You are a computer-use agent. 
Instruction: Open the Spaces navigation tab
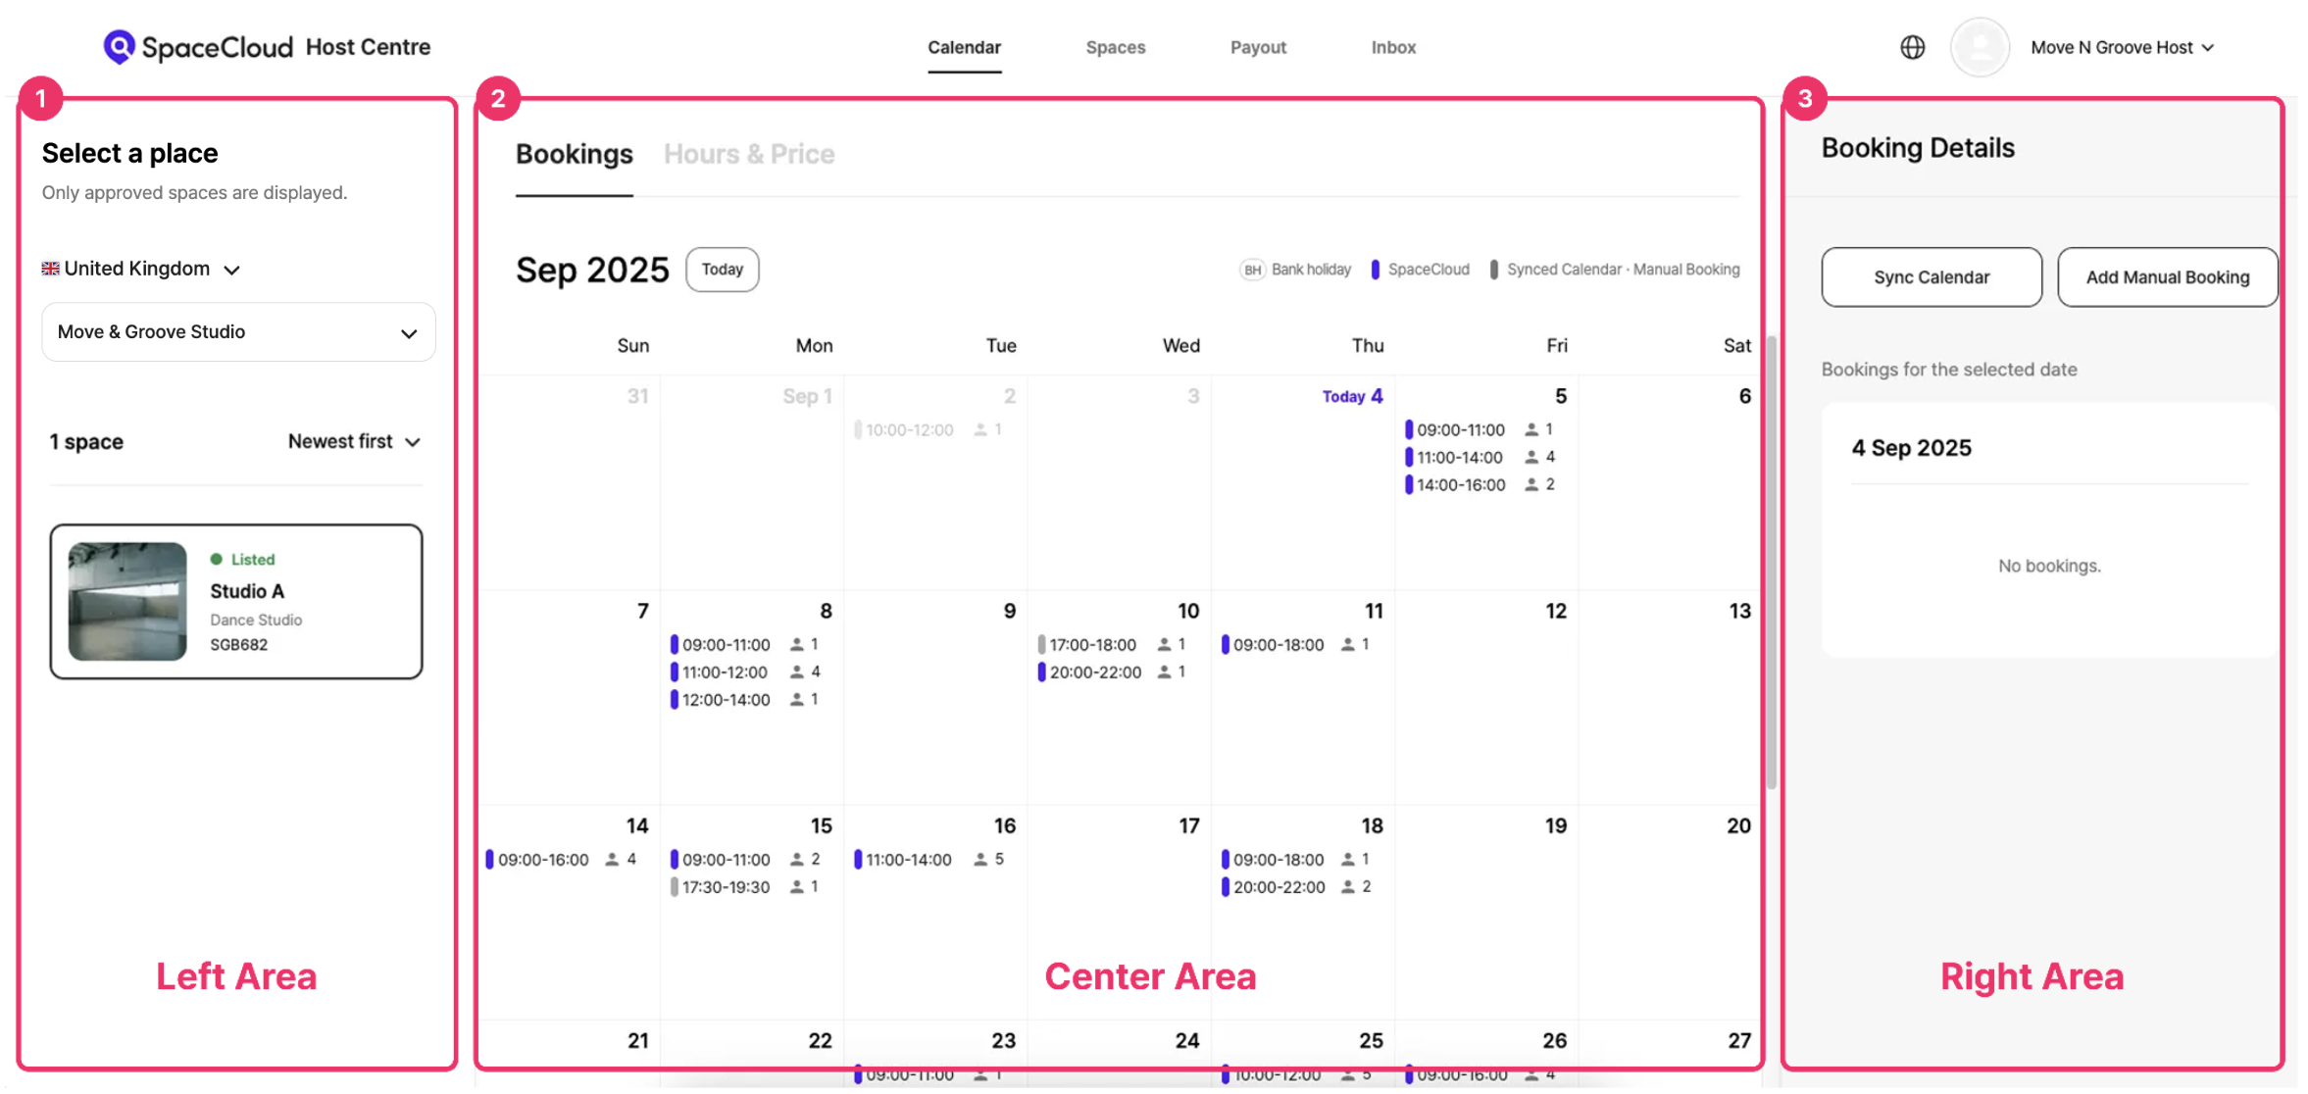pyautogui.click(x=1115, y=47)
